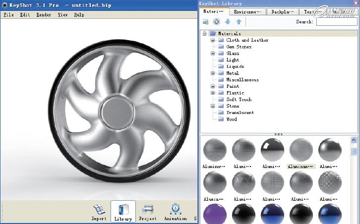Open the View menu

pos(62,15)
